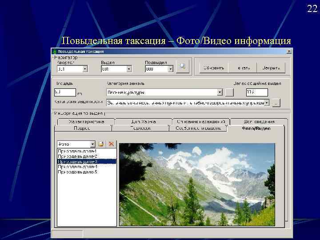Viewport: 320px width, 240px height.
Task: Click the small button beside Категория земель
Action: (x=229, y=92)
